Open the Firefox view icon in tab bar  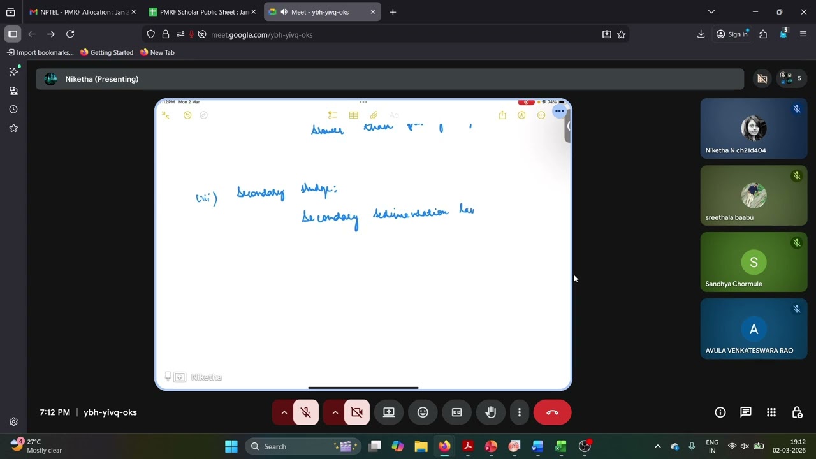tap(10, 12)
